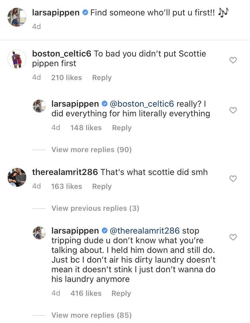The height and width of the screenshot is (323, 250).
Task: View the 210 likes on boston_celtic6's comment
Action: point(66,78)
